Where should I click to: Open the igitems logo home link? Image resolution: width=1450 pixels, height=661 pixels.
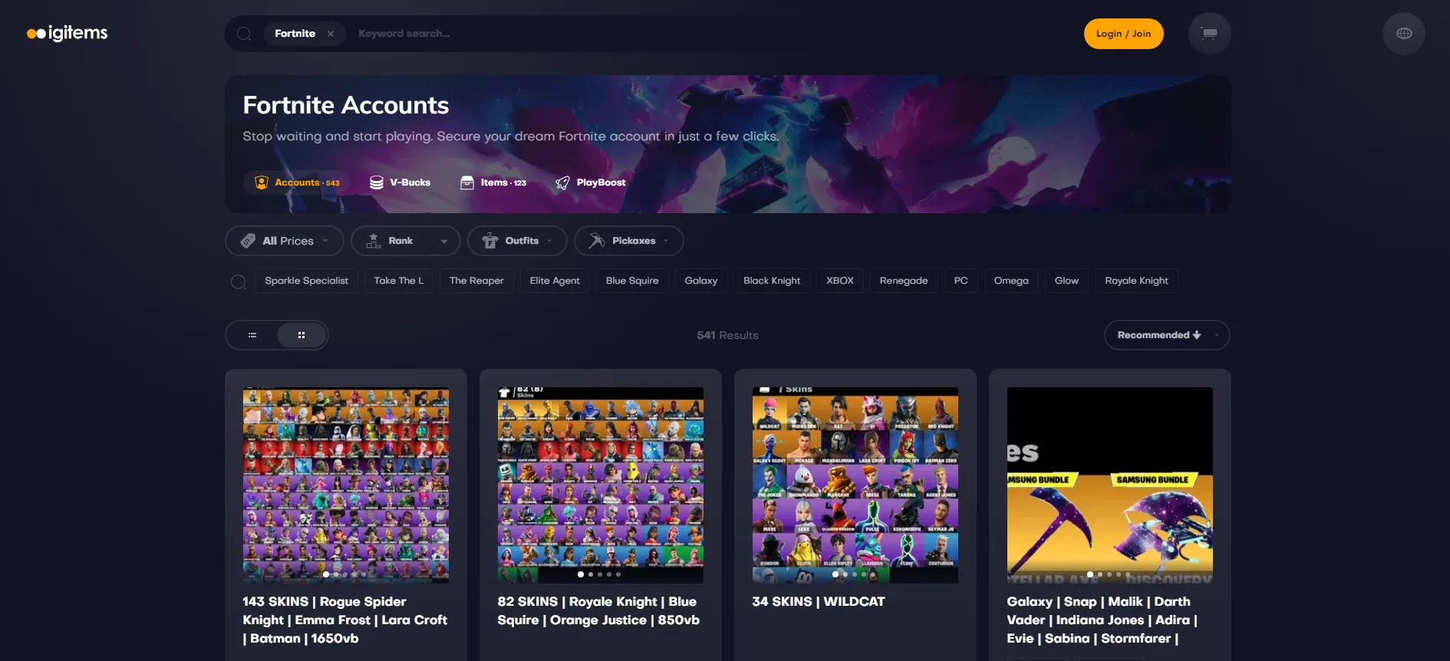(68, 33)
